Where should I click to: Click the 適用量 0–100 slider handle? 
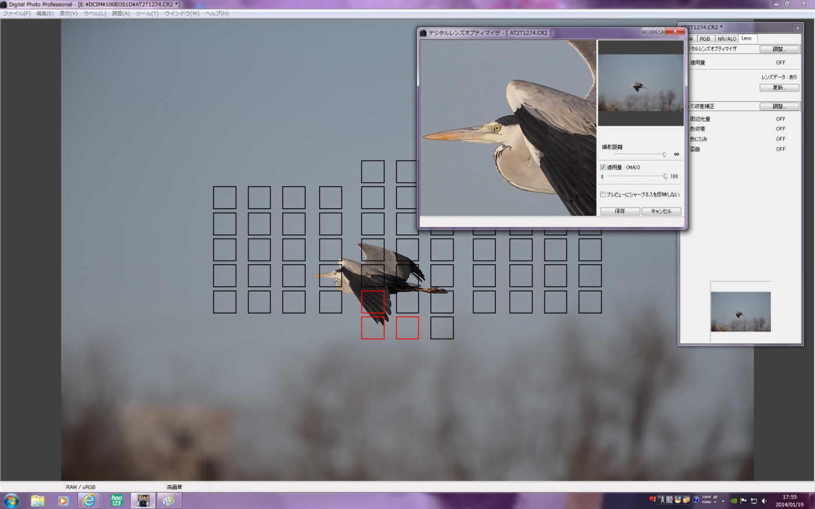point(665,176)
